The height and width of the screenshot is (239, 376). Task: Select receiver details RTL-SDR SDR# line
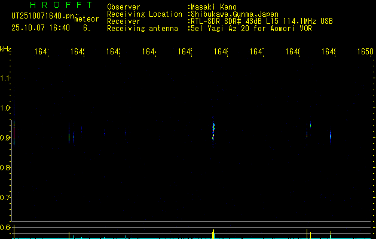tap(262, 22)
